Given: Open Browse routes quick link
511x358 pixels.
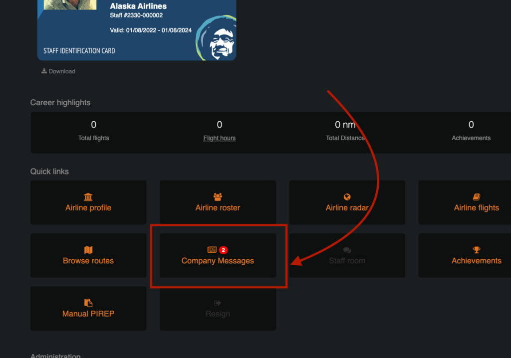Looking at the screenshot, I should (88, 255).
